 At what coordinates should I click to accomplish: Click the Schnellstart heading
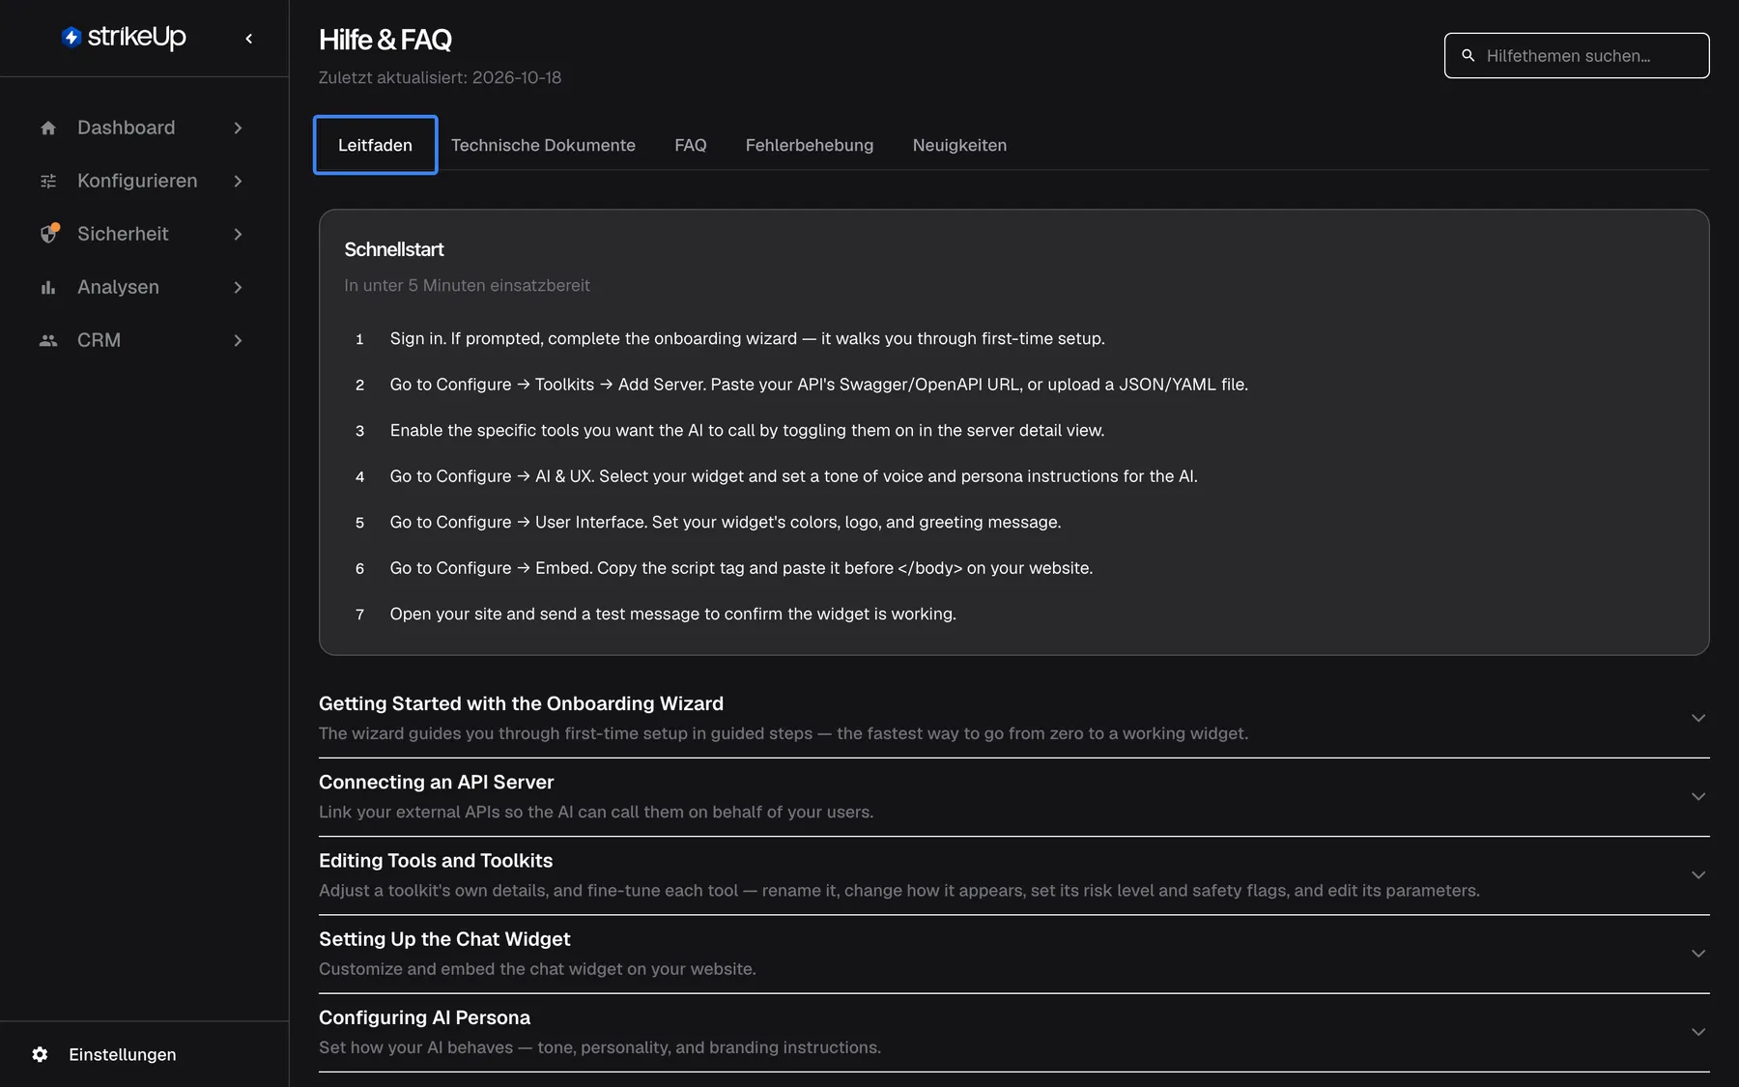394,249
